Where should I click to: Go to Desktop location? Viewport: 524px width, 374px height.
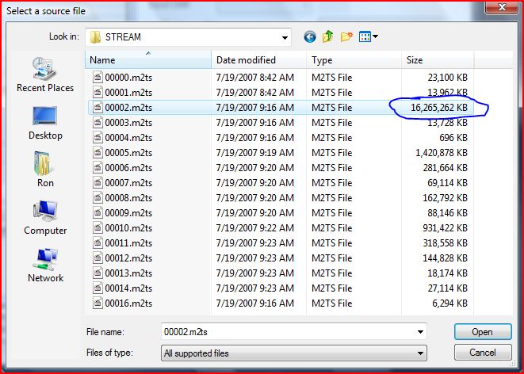tap(45, 122)
